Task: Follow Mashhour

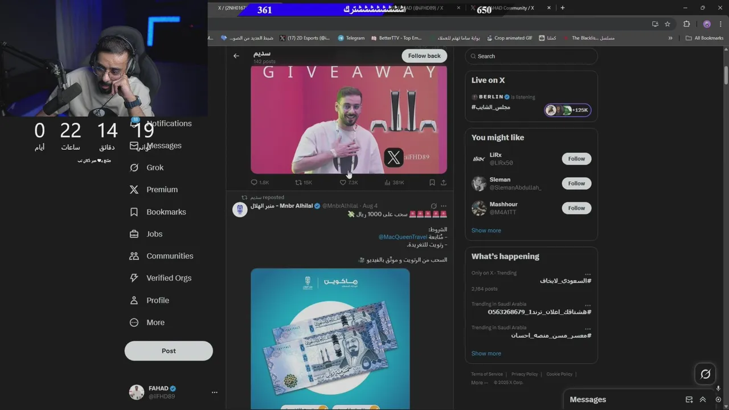Action: [576, 208]
